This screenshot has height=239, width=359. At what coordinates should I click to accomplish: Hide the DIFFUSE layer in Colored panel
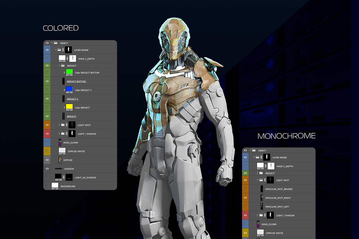pos(47,160)
